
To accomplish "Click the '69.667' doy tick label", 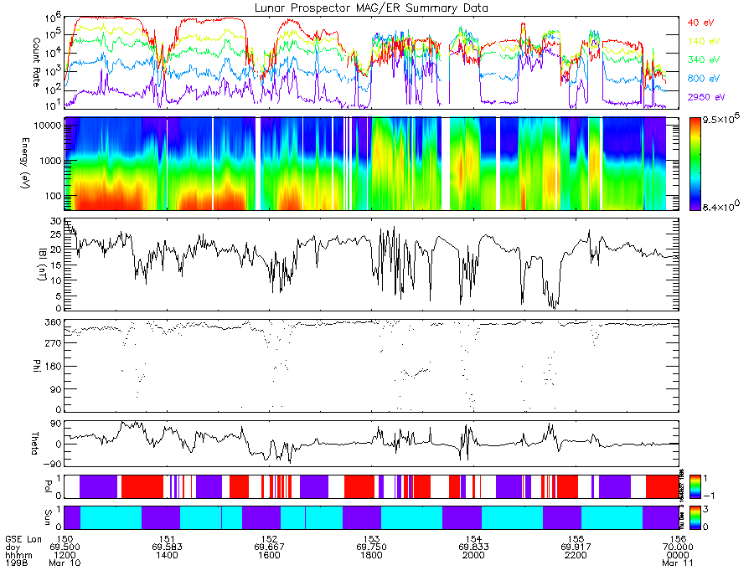I will coord(269,547).
